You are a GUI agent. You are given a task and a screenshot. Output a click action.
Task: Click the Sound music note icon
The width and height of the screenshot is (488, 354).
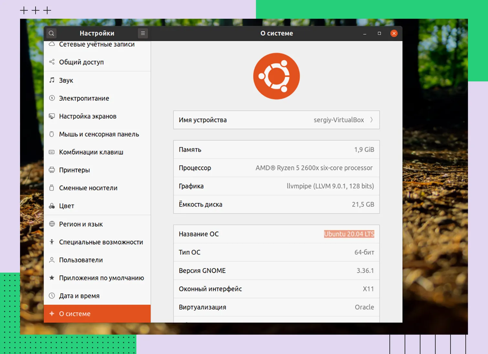tap(52, 80)
